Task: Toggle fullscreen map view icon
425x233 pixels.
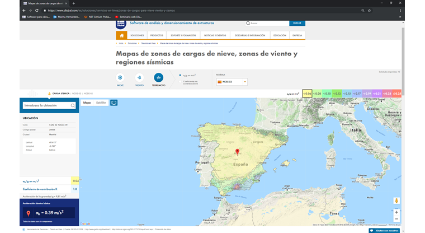Action: pyautogui.click(x=114, y=102)
